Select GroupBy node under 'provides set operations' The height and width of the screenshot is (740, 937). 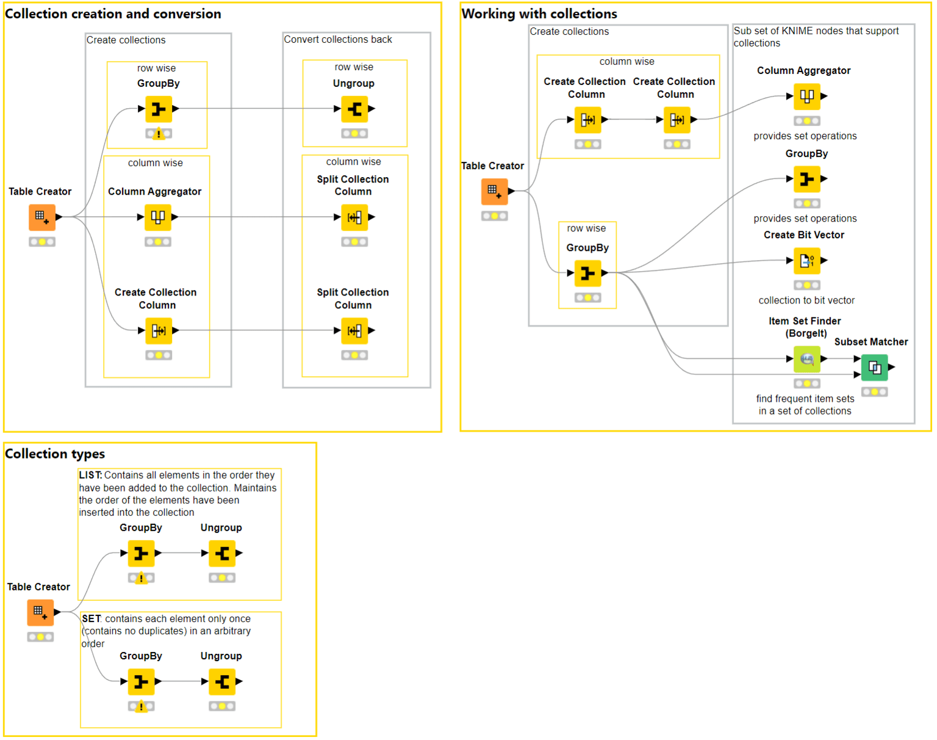point(807,179)
